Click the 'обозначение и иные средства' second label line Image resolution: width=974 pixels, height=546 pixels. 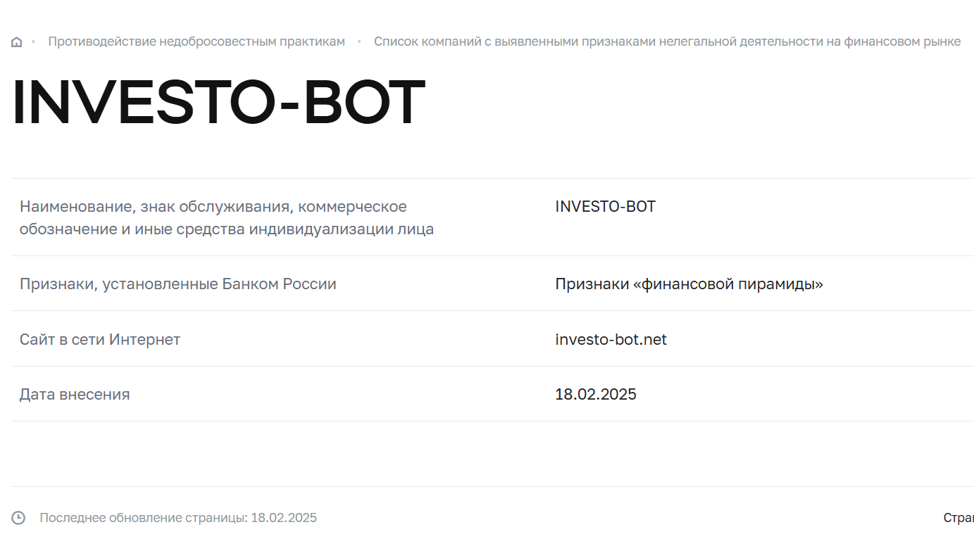(227, 229)
